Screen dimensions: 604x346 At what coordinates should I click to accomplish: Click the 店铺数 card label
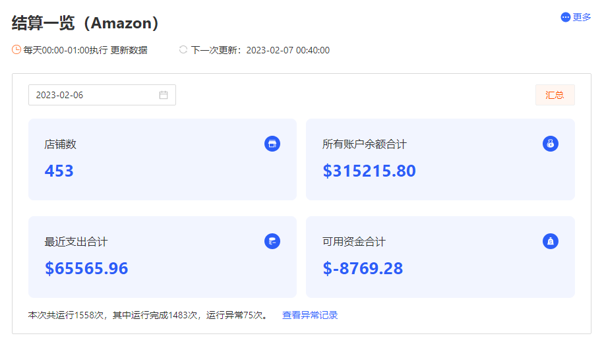coord(61,144)
